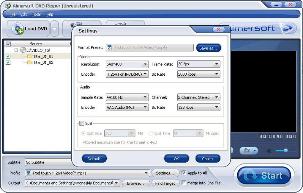Click the Title_01_02 folder icon

click(x=30, y=62)
